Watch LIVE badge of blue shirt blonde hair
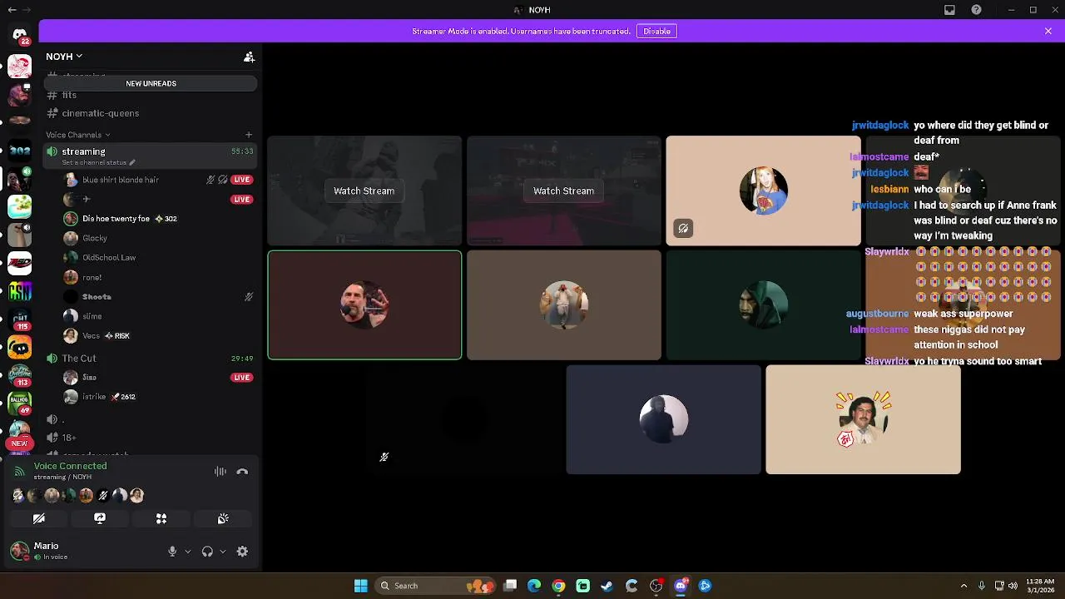 click(x=242, y=180)
